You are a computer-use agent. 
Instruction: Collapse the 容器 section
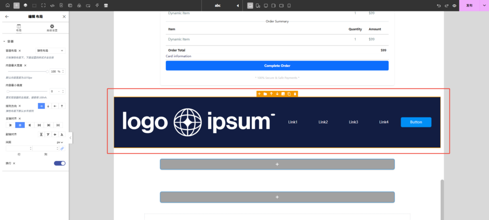(x=4, y=42)
